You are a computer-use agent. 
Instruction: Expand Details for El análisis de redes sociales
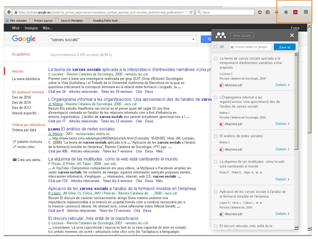click(282, 149)
